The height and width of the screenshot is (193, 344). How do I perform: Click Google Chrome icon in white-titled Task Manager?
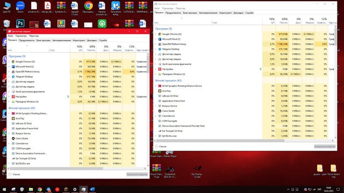pyautogui.click(x=160, y=34)
